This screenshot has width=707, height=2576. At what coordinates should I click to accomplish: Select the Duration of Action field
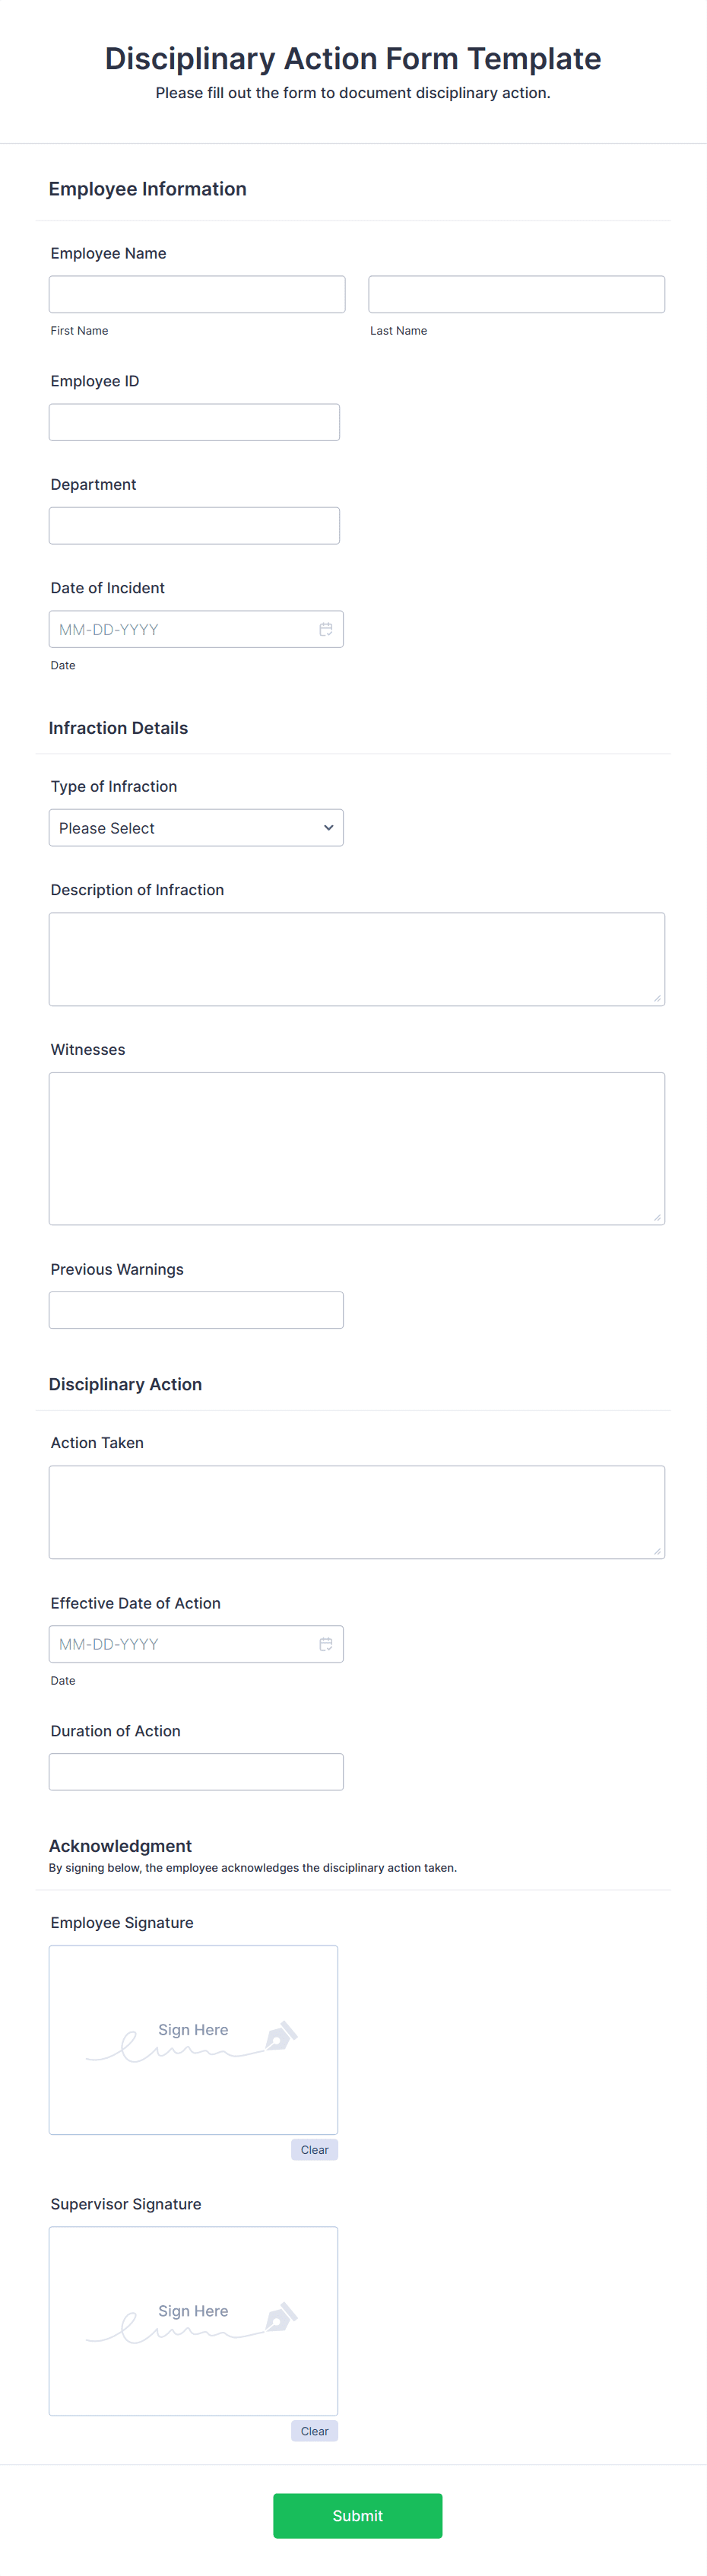(196, 1771)
